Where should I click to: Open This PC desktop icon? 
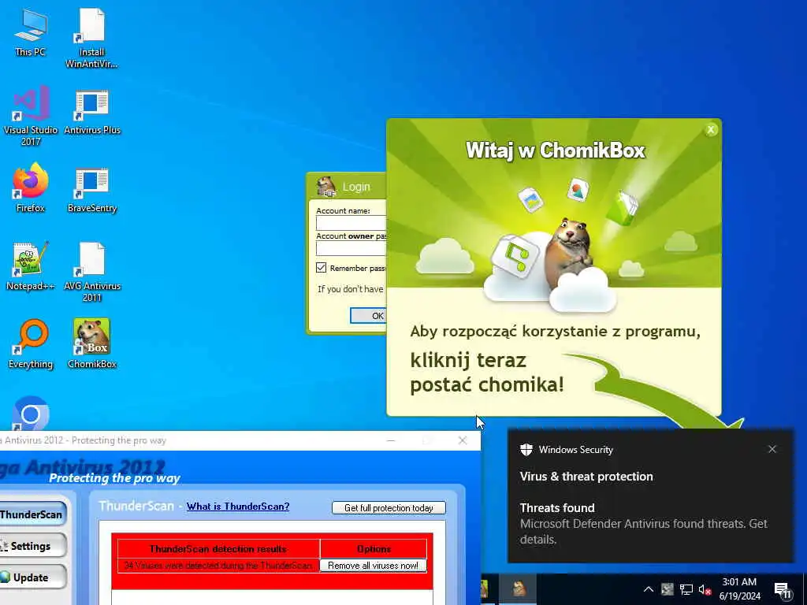31,32
